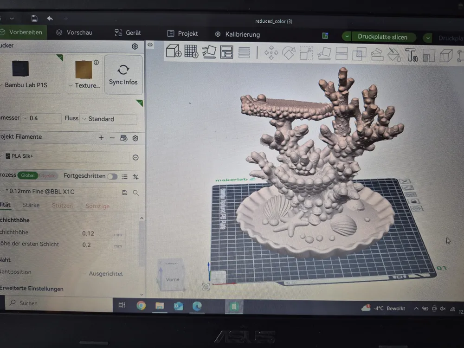Open printer settings gear icon
The height and width of the screenshot is (348, 464).
pyautogui.click(x=135, y=46)
